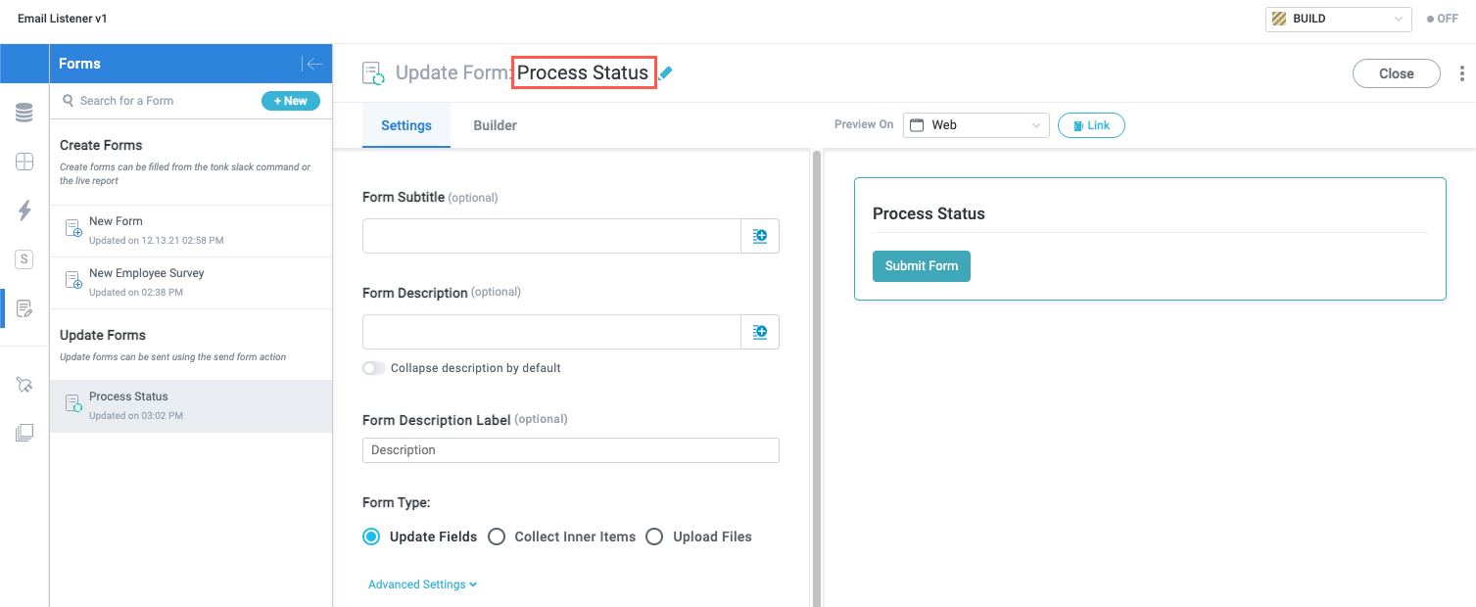This screenshot has width=1476, height=607.
Task: Choose the Upload Files form type
Action: point(654,537)
